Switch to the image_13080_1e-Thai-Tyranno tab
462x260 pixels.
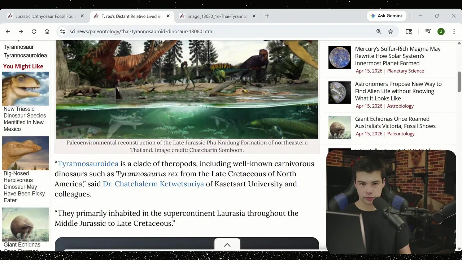[x=218, y=16]
